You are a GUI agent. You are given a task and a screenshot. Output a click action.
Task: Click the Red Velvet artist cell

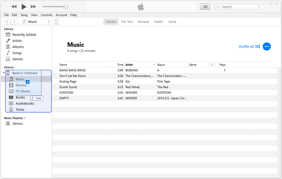pyautogui.click(x=133, y=87)
